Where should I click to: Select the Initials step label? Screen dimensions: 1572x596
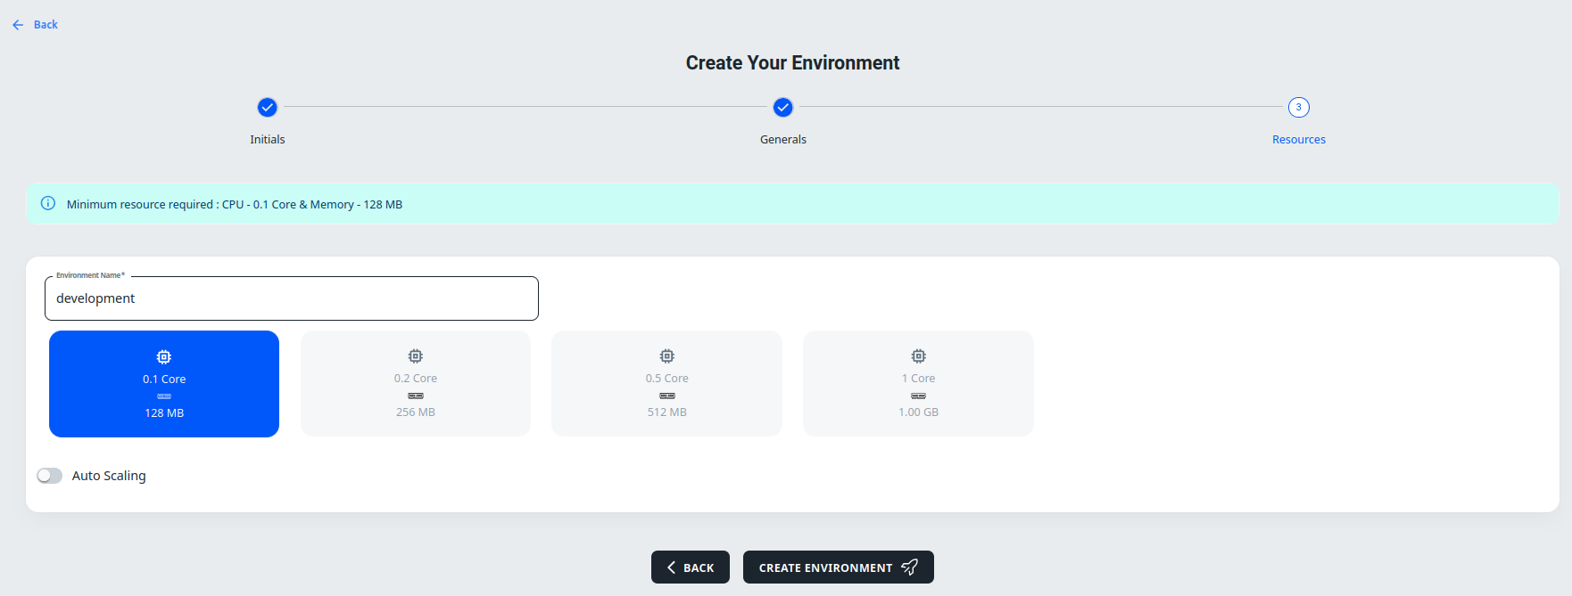pos(268,140)
